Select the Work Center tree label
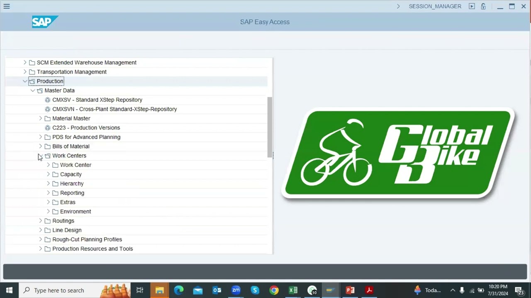This screenshot has width=531, height=298. (76, 165)
